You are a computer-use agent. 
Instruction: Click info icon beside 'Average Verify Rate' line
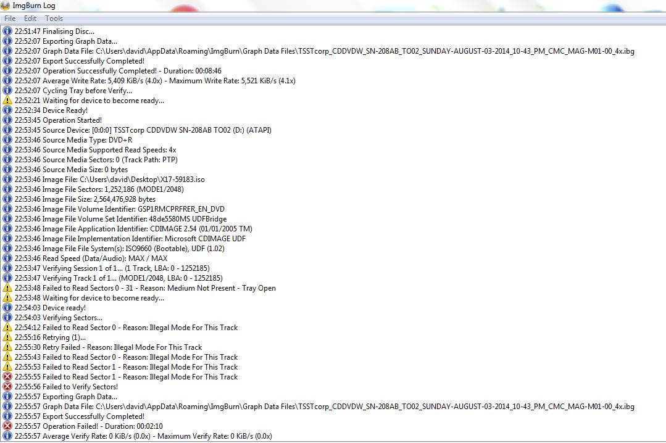(7, 436)
